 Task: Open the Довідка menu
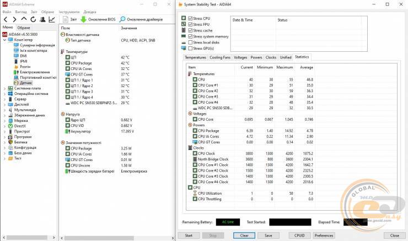90,12
